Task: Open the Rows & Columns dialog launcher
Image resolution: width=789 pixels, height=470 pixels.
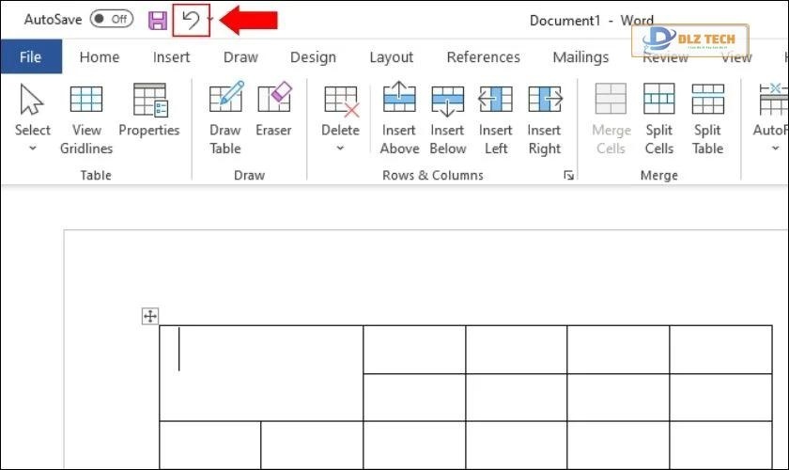Action: point(568,176)
